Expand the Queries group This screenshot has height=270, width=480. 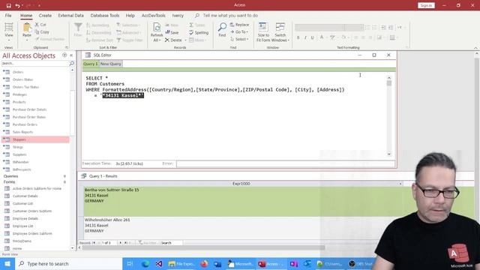click(x=64, y=176)
